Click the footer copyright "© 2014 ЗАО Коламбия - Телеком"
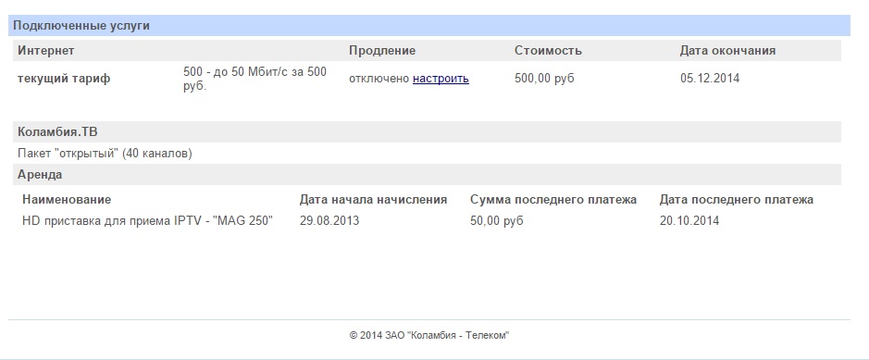This screenshot has width=869, height=360. coord(429,335)
